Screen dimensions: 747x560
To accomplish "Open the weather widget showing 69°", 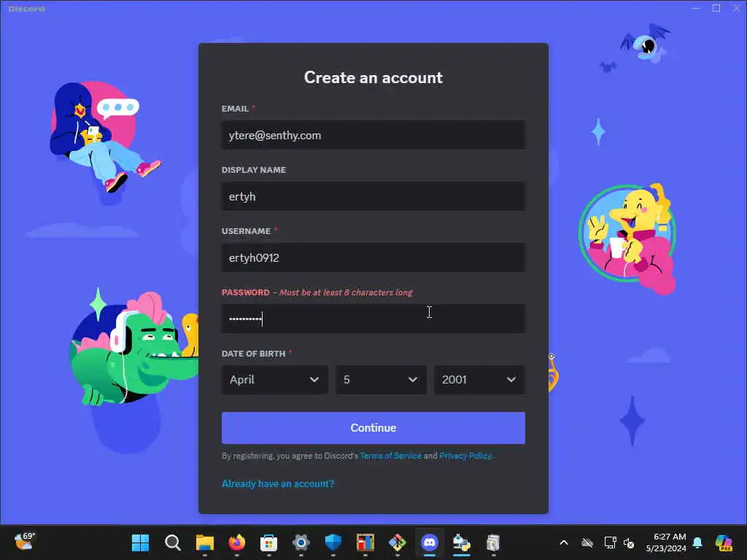I will click(24, 542).
